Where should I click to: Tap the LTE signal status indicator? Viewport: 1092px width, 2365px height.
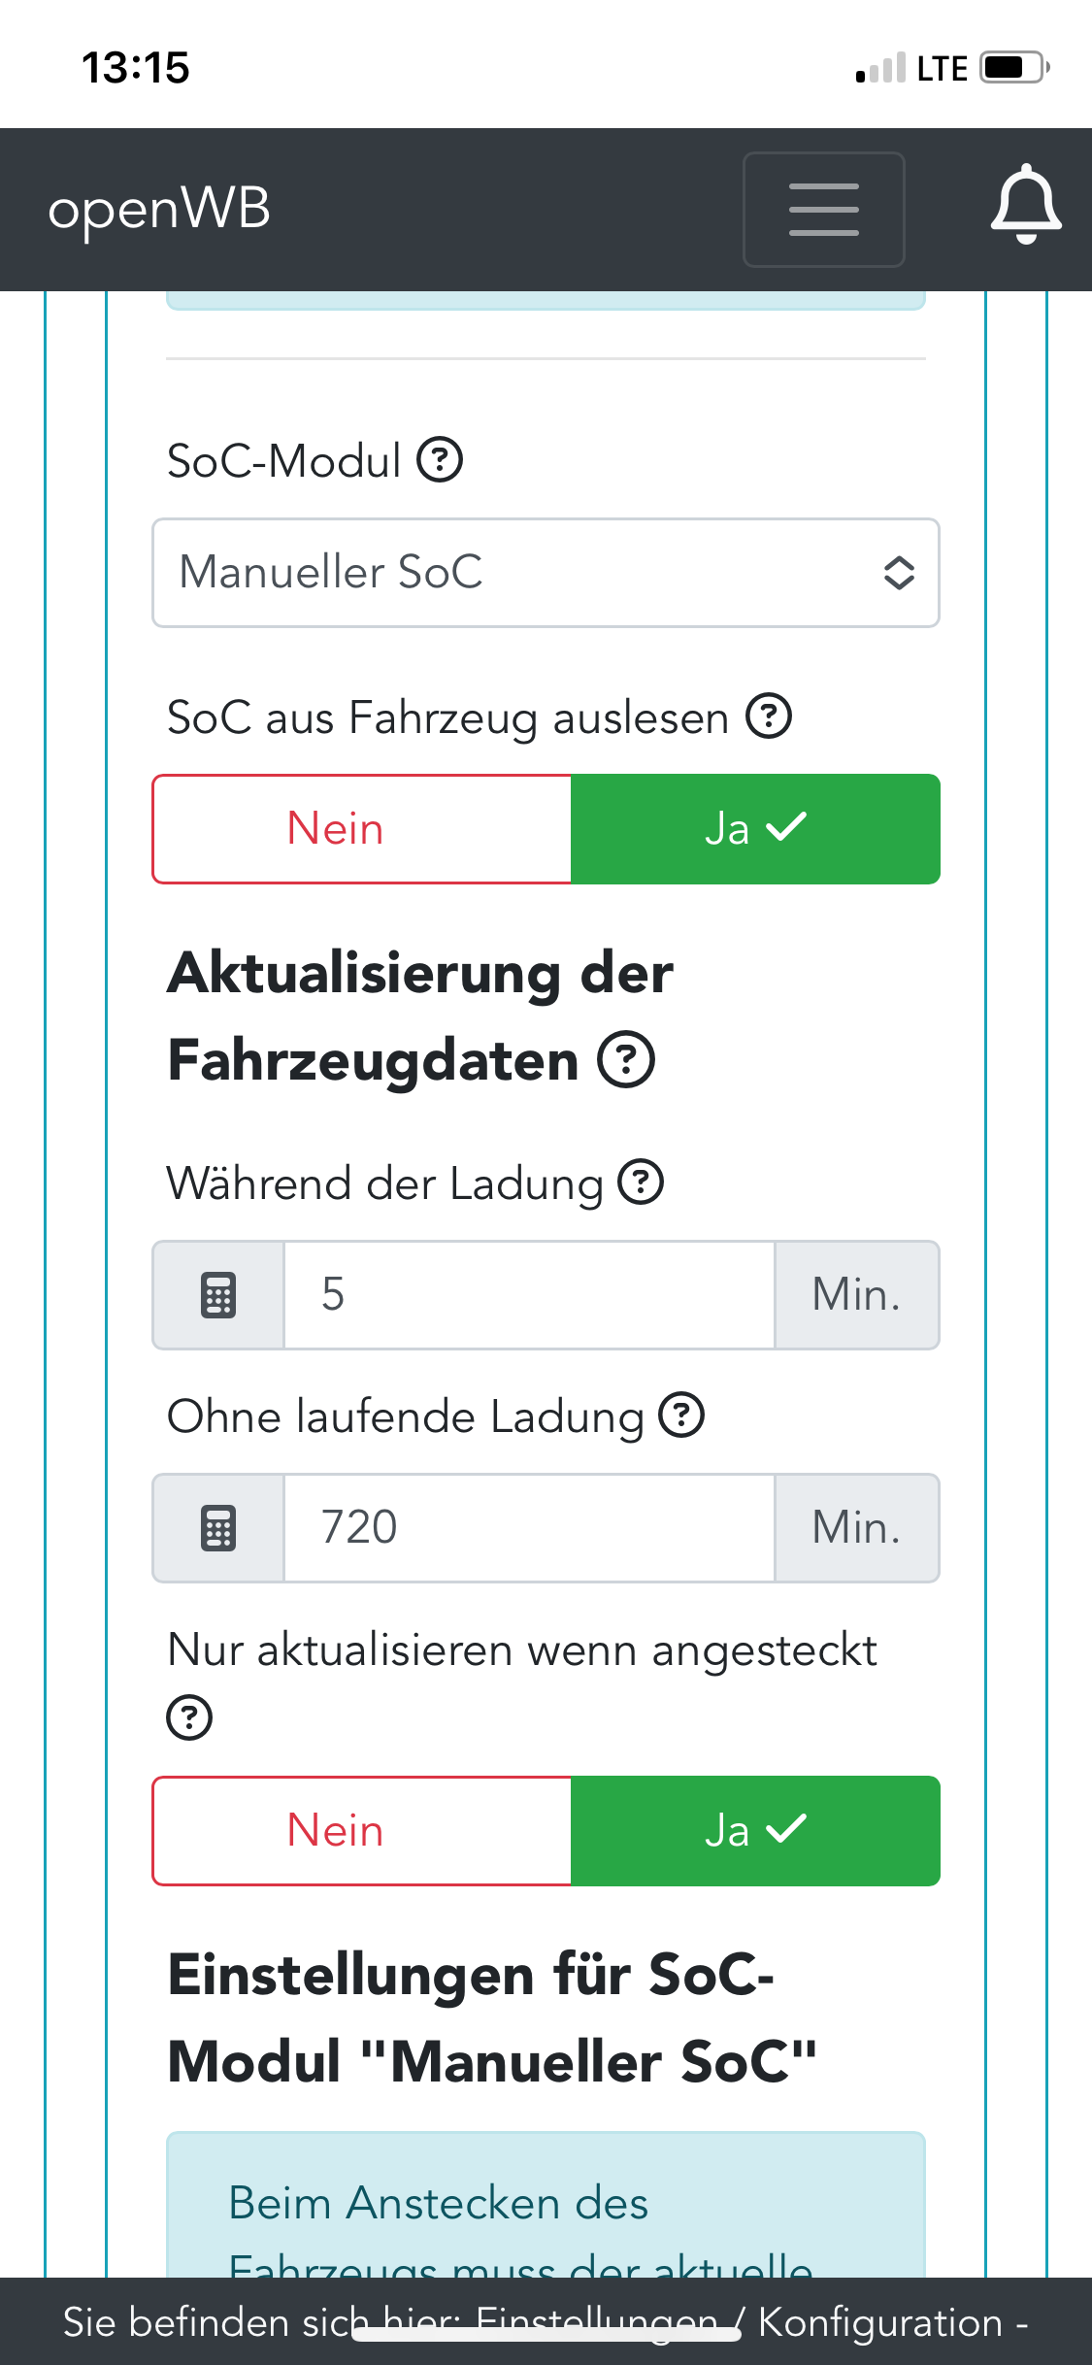tap(942, 69)
